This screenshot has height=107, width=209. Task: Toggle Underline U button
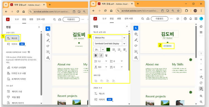[x=106, y=55]
